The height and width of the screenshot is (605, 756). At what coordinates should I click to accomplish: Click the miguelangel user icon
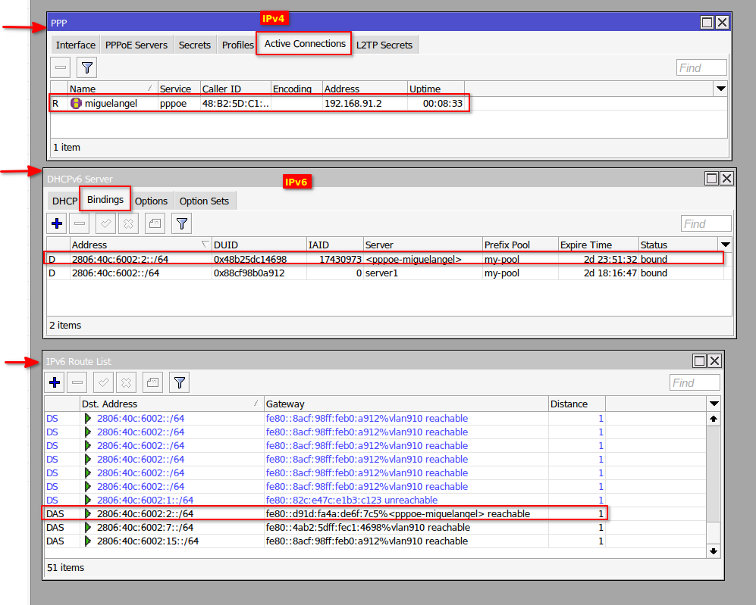76,103
